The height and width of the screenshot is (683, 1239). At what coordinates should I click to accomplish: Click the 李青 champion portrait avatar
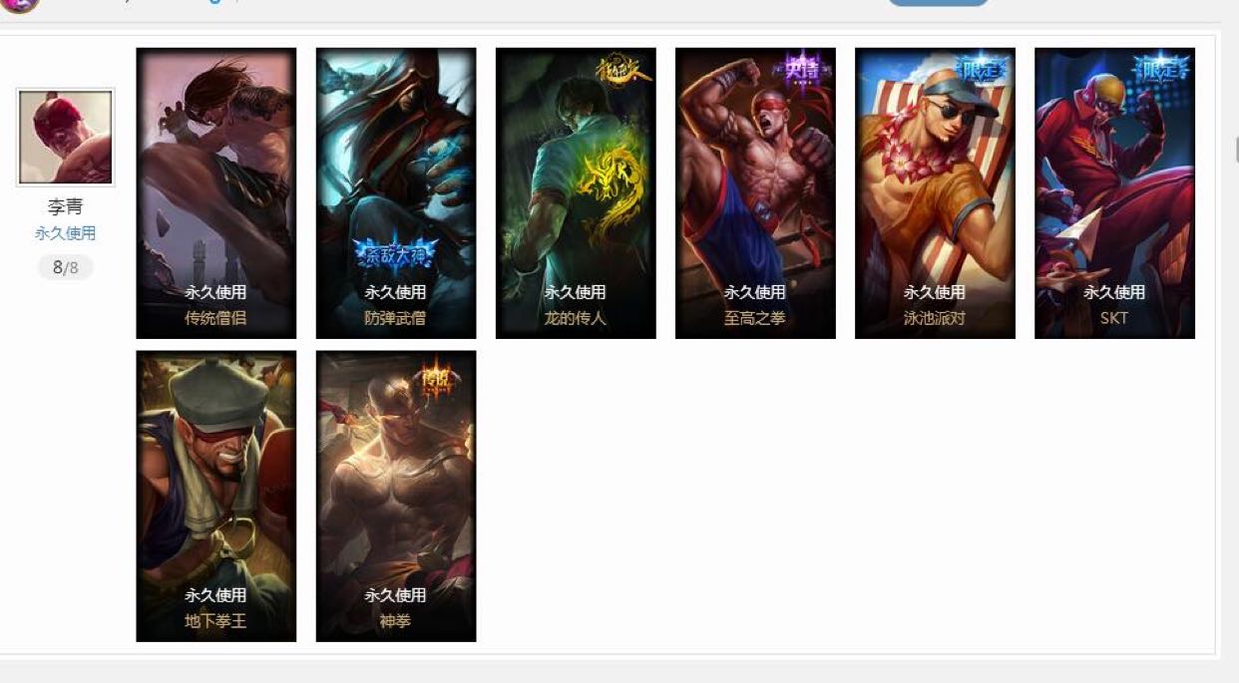pos(66,138)
